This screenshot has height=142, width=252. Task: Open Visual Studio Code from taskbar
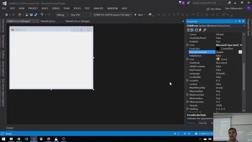coord(26,139)
